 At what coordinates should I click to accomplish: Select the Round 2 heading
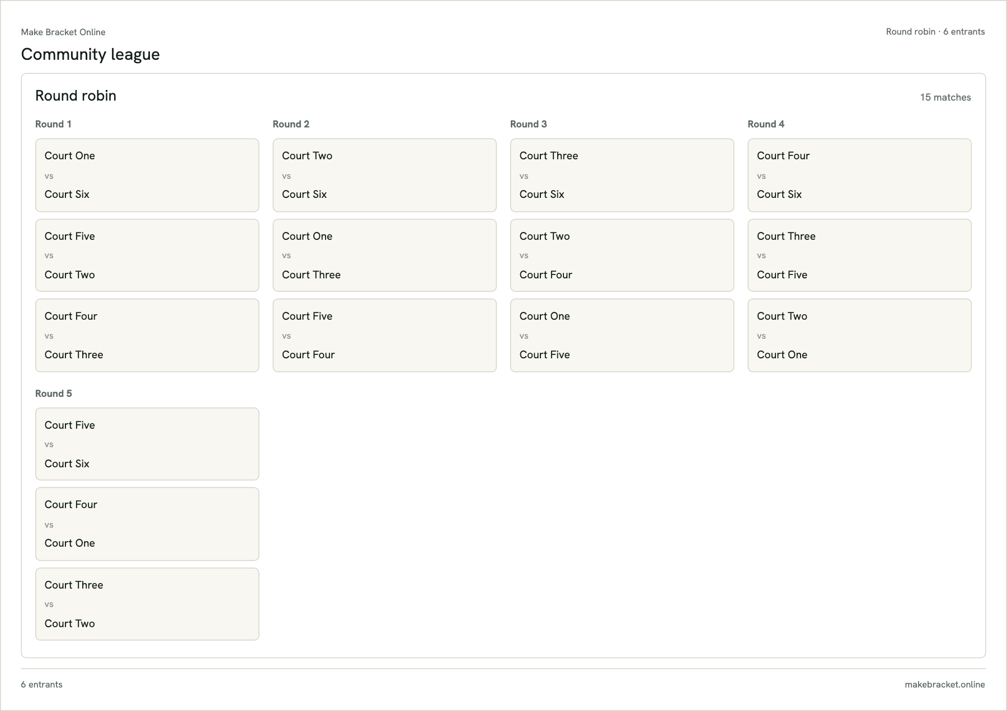(x=291, y=124)
